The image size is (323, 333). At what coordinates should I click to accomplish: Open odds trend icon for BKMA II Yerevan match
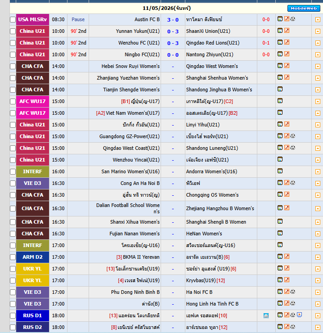coord(287,256)
